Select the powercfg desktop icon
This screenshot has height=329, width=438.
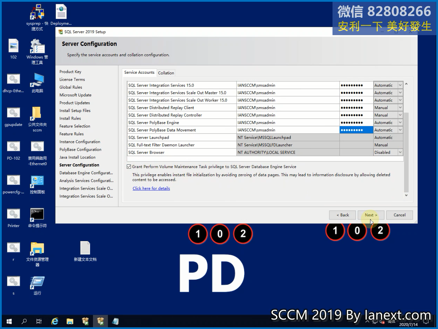(x=14, y=184)
